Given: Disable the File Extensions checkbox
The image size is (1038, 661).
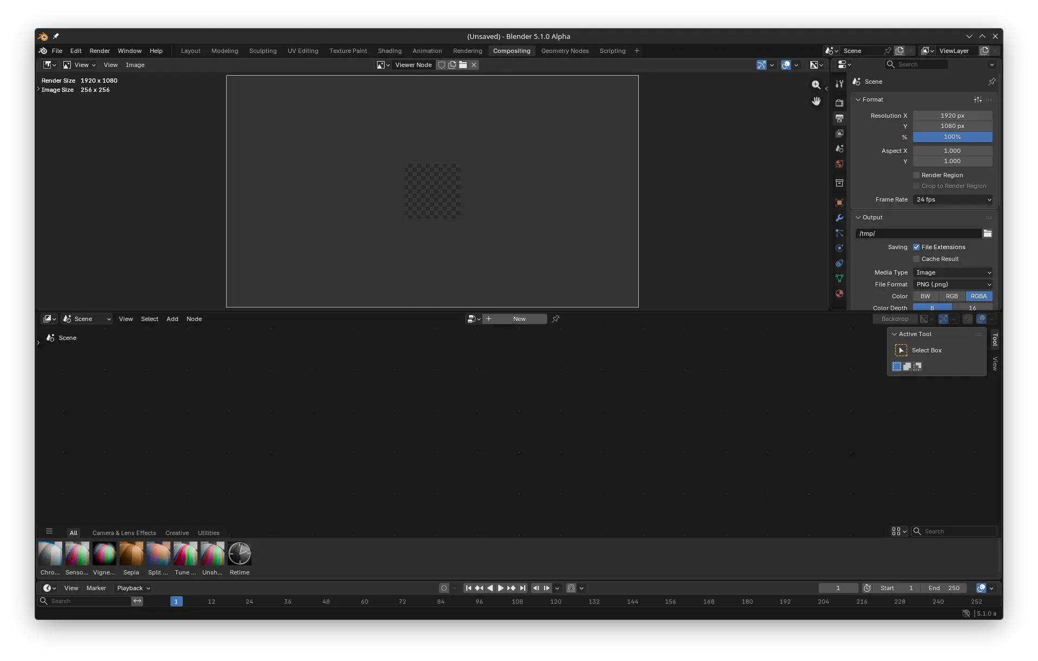Looking at the screenshot, I should tap(916, 247).
